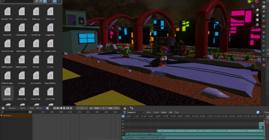Click the viewport zoom magnifier icon
269x140 pixels.
point(257,10)
